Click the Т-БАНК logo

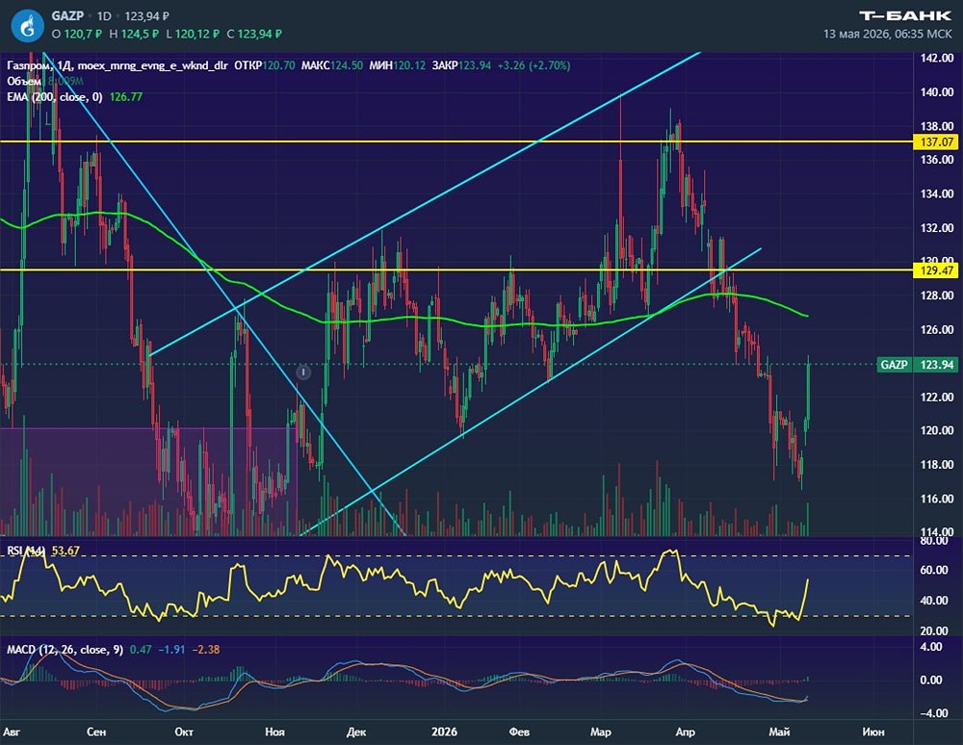(x=904, y=15)
